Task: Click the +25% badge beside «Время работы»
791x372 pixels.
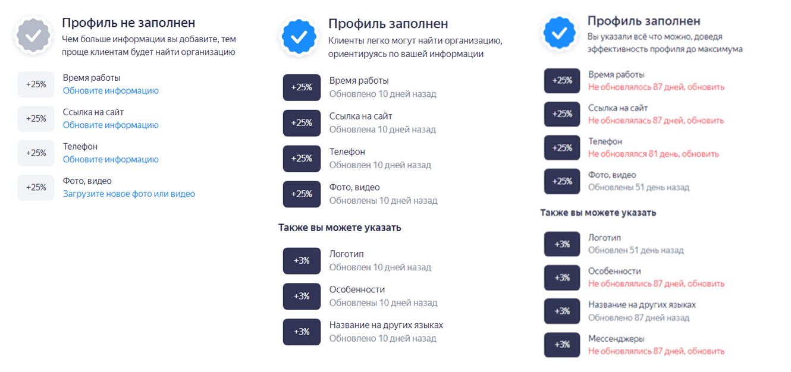Action: pos(302,87)
